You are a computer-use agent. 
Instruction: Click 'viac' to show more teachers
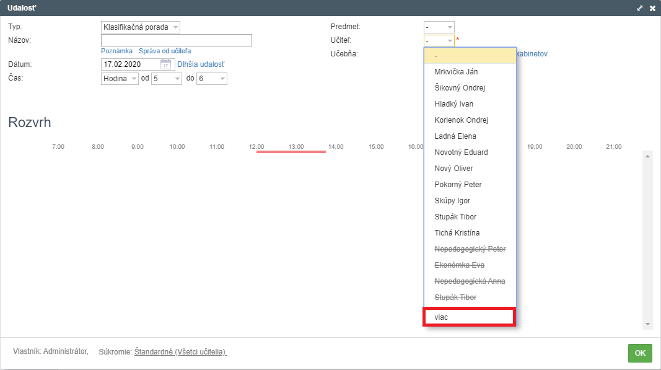click(x=469, y=317)
